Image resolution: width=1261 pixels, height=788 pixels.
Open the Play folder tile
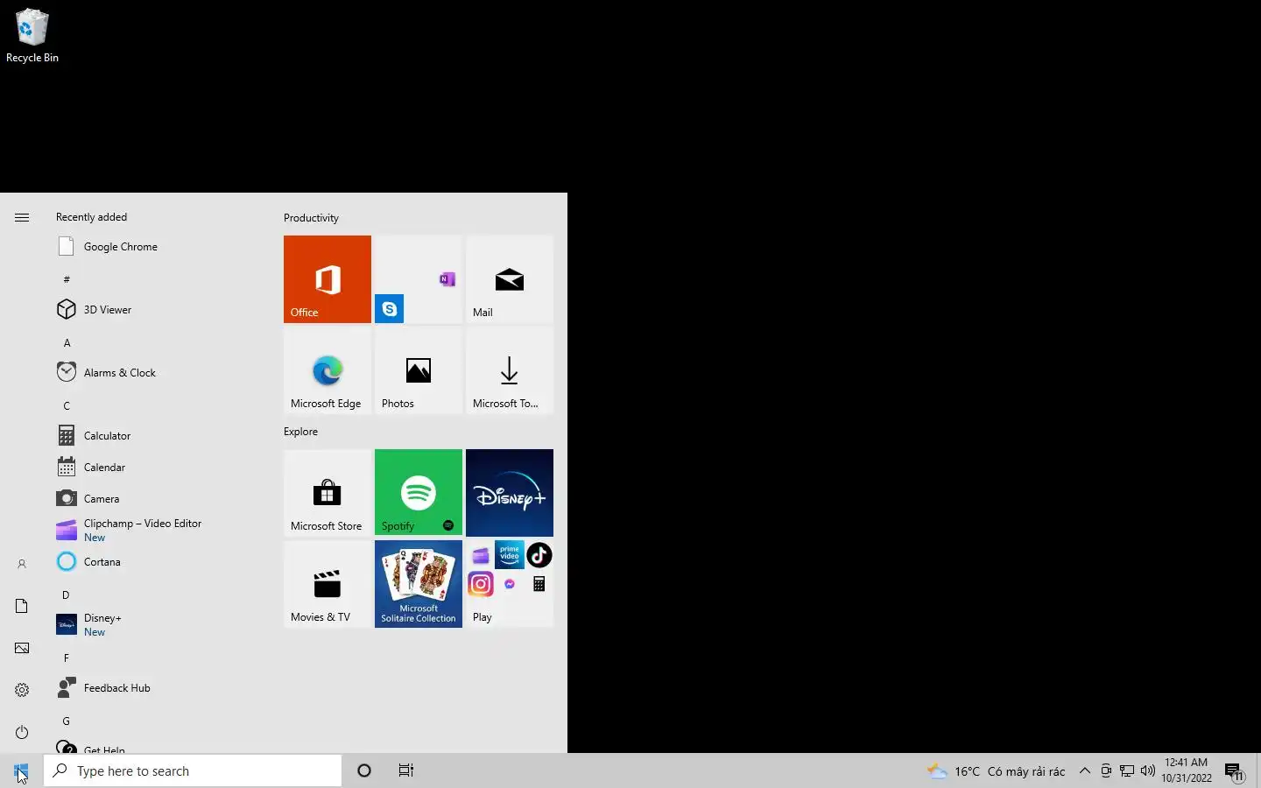(x=510, y=584)
